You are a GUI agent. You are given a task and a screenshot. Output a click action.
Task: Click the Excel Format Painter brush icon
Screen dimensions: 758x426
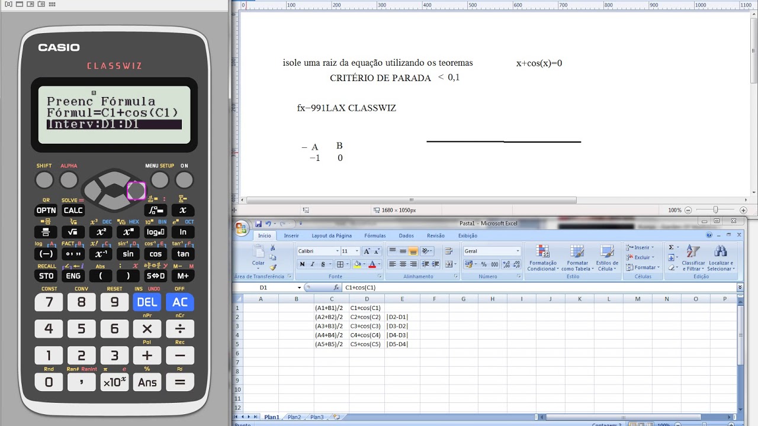pos(273,267)
